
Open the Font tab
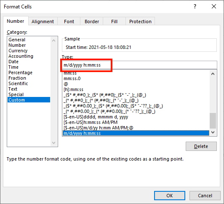(x=69, y=21)
